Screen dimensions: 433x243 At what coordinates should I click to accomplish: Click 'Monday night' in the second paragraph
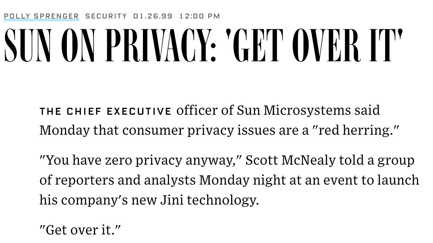(x=237, y=180)
